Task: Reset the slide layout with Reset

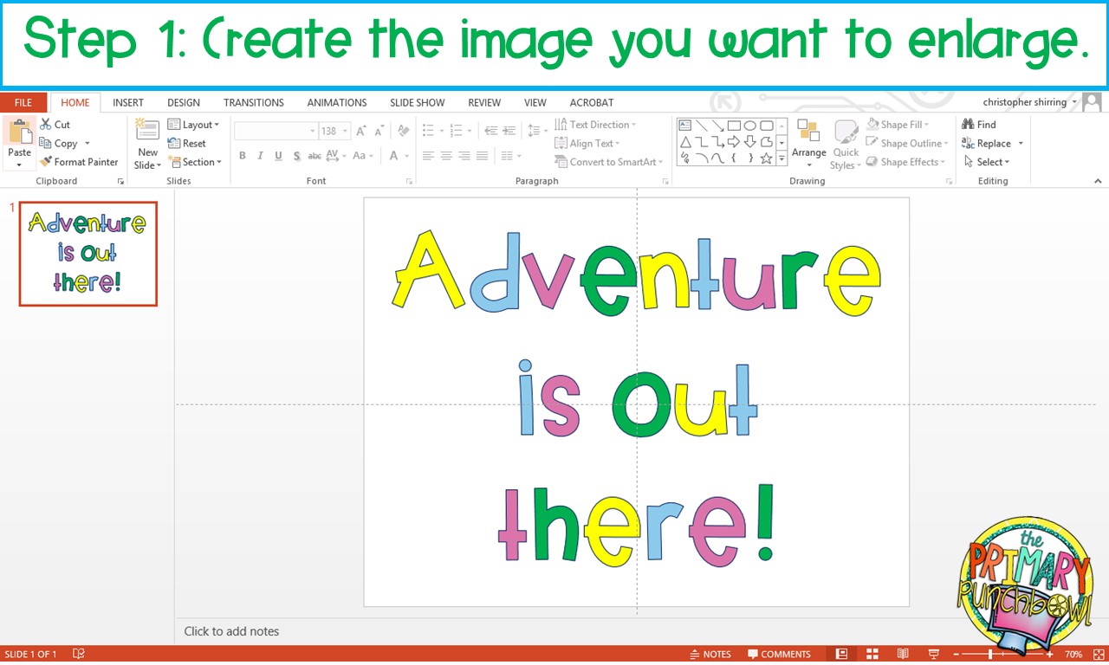Action: click(x=187, y=144)
